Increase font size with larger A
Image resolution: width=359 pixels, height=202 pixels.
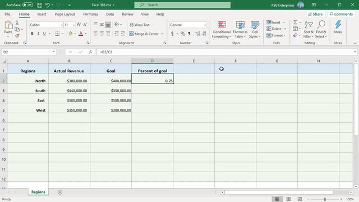79,25
